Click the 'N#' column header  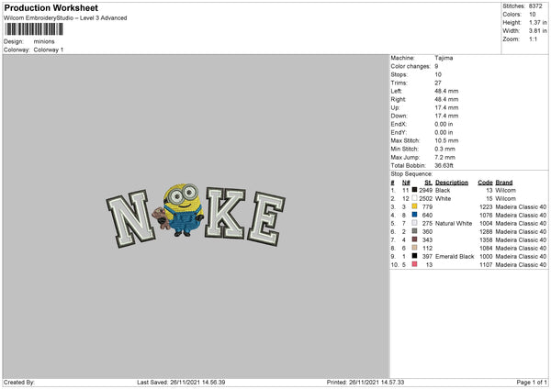click(x=406, y=183)
